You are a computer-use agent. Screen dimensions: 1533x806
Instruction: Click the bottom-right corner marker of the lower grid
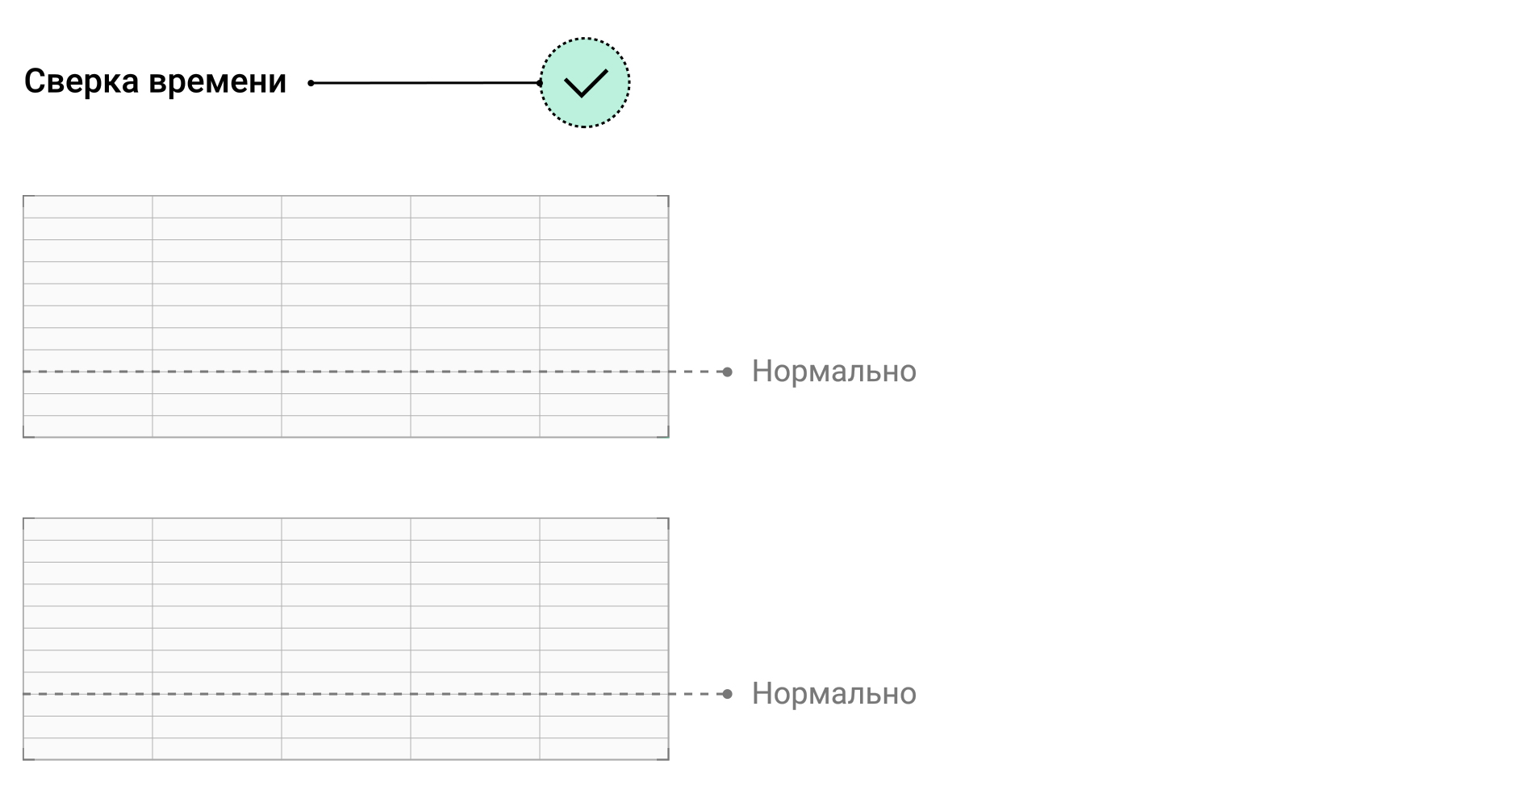666,758
